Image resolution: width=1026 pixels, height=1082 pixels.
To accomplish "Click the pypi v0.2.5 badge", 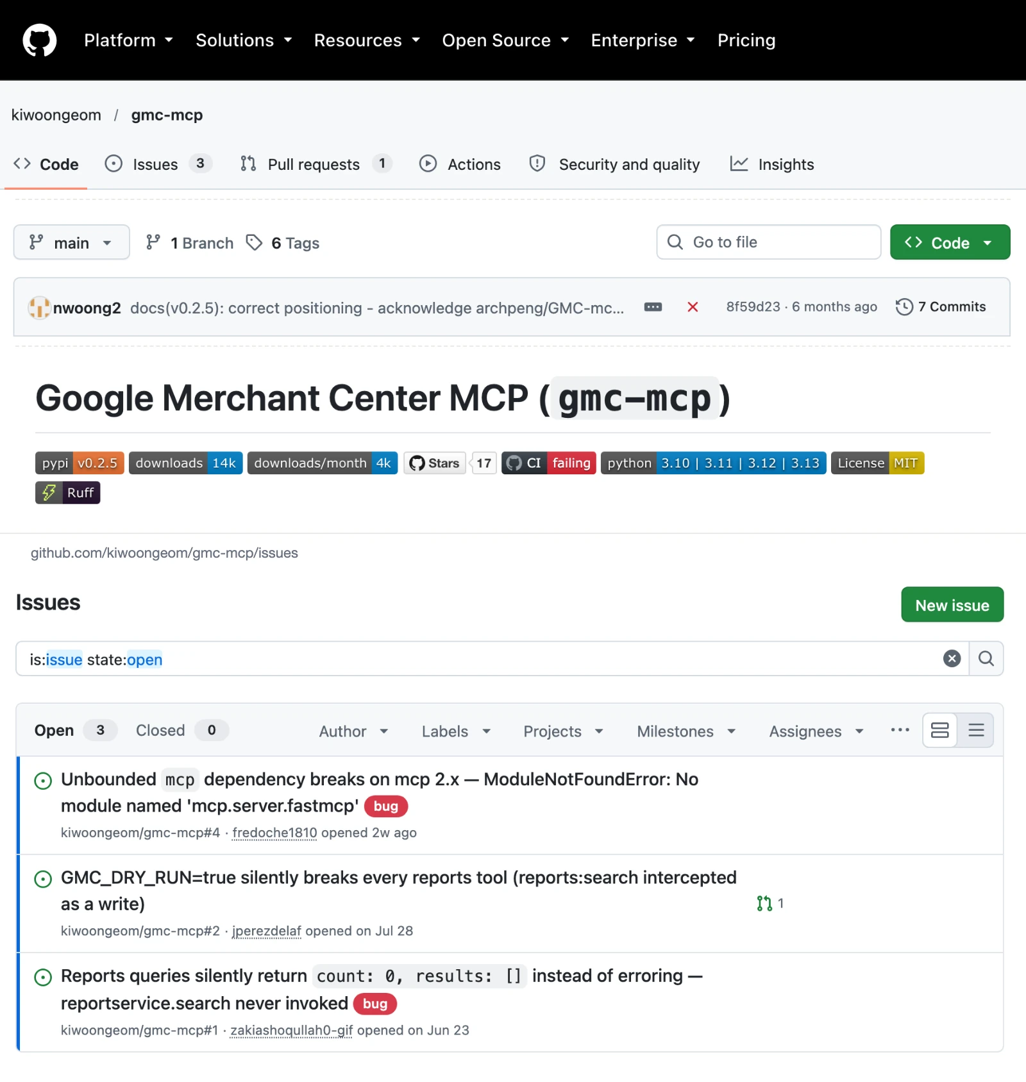I will (80, 463).
